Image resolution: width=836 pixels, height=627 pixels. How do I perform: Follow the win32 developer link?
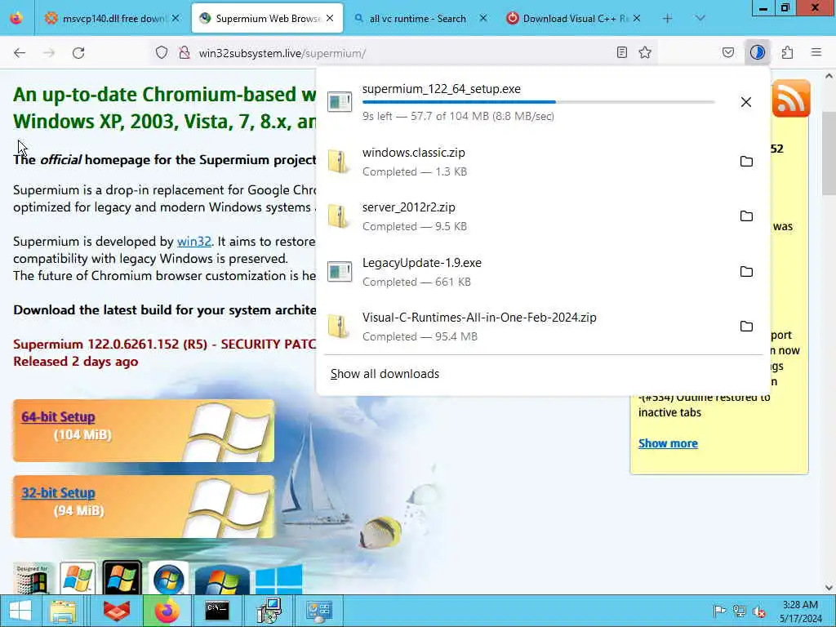194,242
